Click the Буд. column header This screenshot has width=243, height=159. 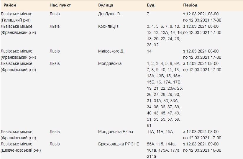(151, 5)
